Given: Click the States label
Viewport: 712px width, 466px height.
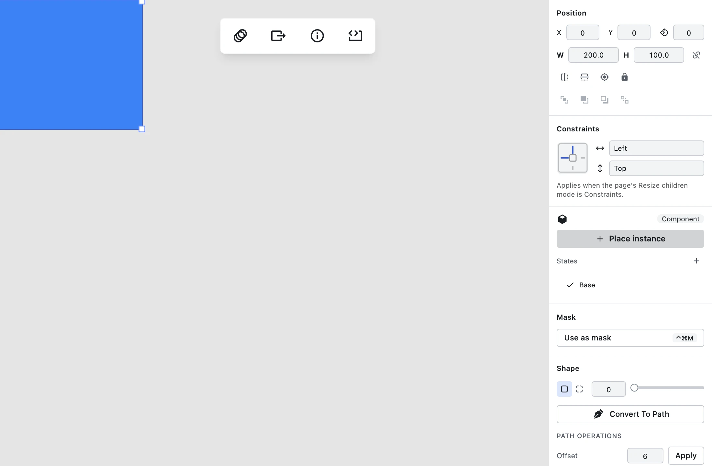Looking at the screenshot, I should 567,261.
